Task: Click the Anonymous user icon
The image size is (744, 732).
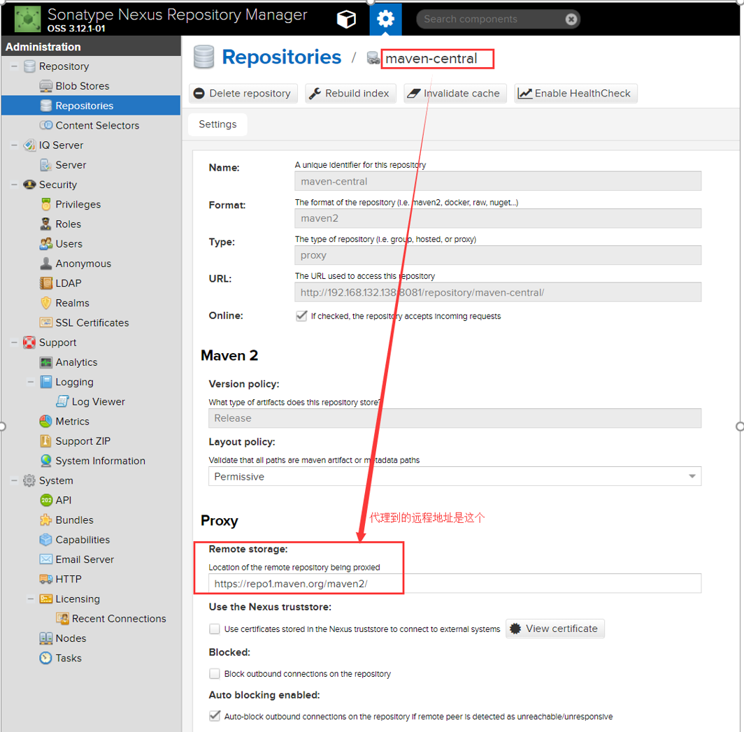Action: click(x=46, y=264)
